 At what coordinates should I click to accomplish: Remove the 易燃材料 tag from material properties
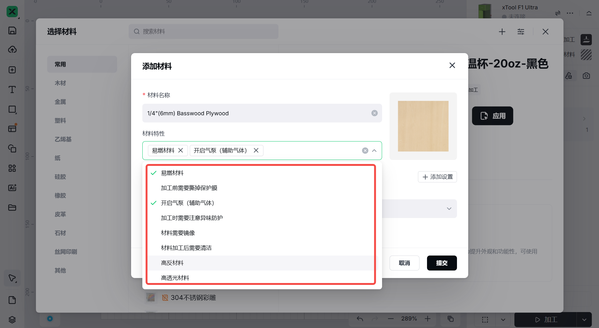(x=180, y=151)
